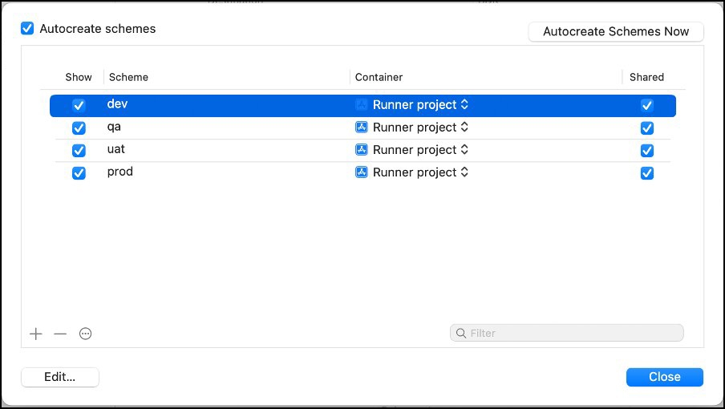
Task: Focus the Filter search field
Action: click(x=573, y=333)
